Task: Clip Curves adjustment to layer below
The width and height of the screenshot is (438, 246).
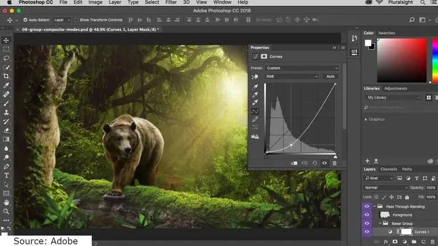Action: point(294,163)
